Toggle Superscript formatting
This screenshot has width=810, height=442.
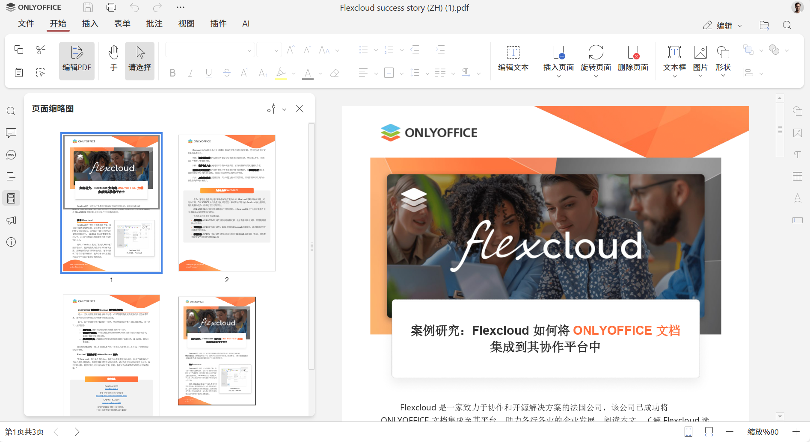pos(244,73)
